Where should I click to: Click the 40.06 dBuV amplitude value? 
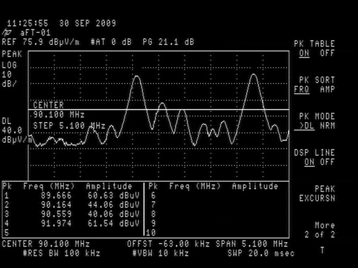(113, 214)
